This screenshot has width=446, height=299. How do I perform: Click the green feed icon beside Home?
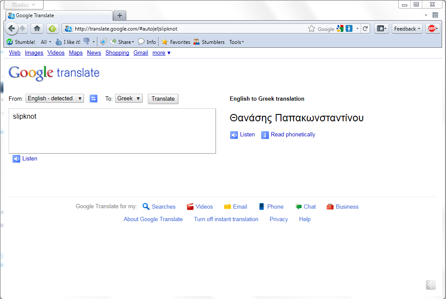click(52, 28)
